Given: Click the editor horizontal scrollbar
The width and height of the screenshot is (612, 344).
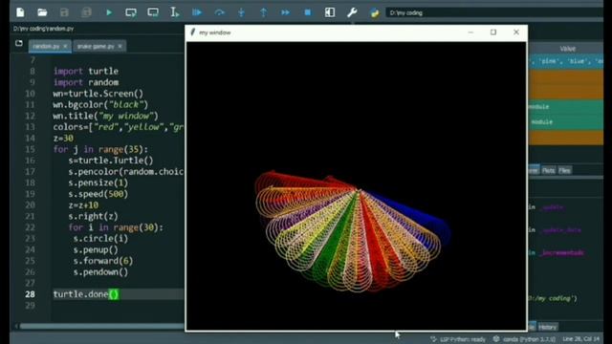Looking at the screenshot, I should [101, 326].
